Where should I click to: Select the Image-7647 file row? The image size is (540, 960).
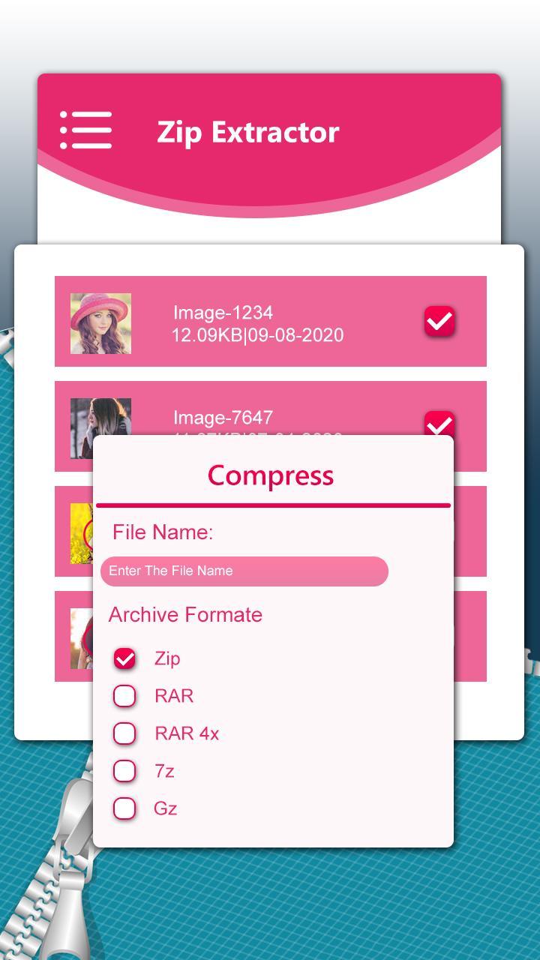pos(271,408)
